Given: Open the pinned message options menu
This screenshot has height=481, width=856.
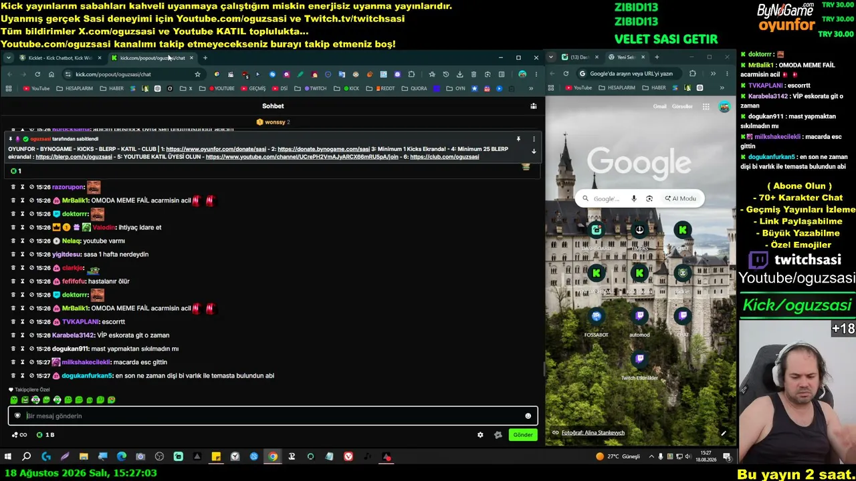Looking at the screenshot, I should (534, 139).
